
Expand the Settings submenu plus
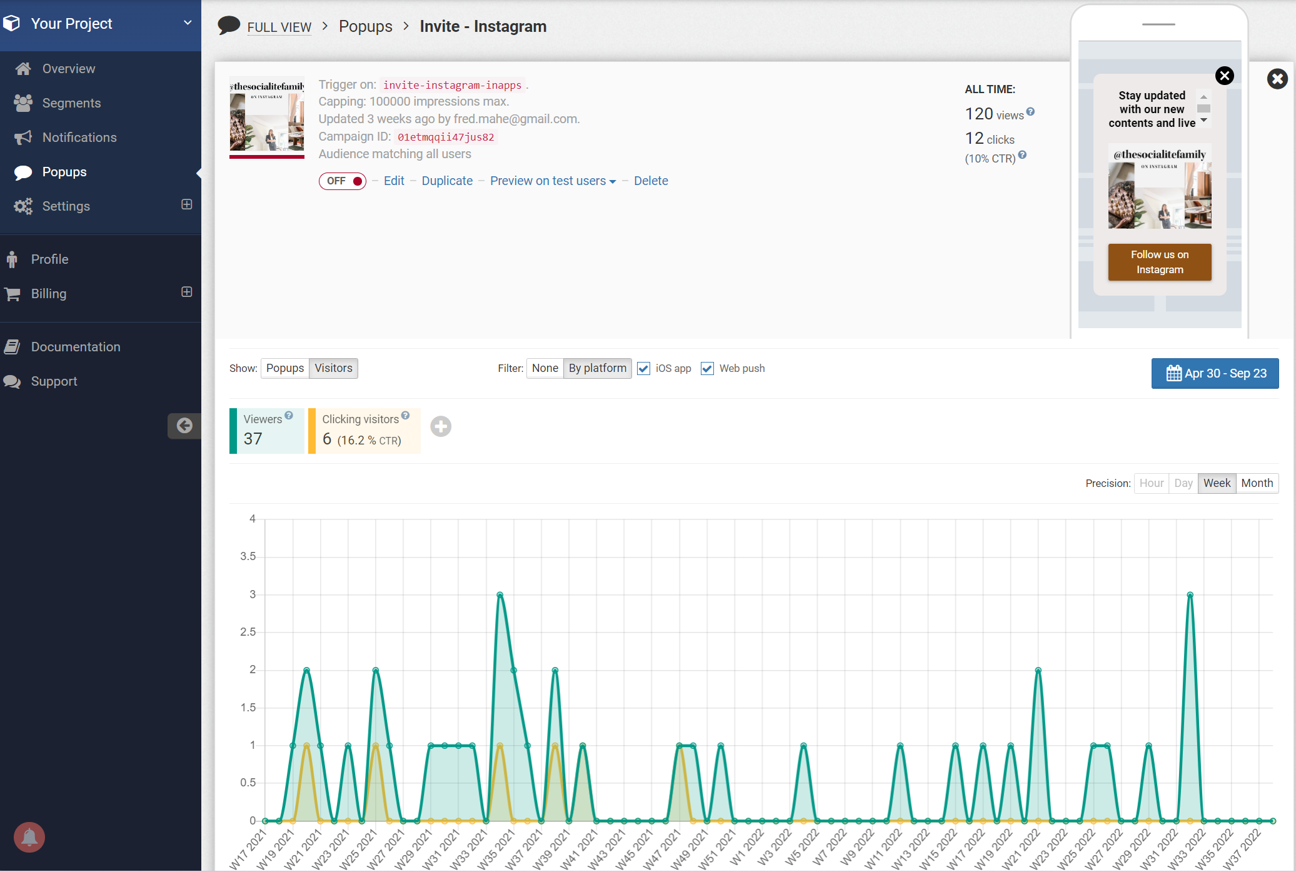[x=186, y=205]
